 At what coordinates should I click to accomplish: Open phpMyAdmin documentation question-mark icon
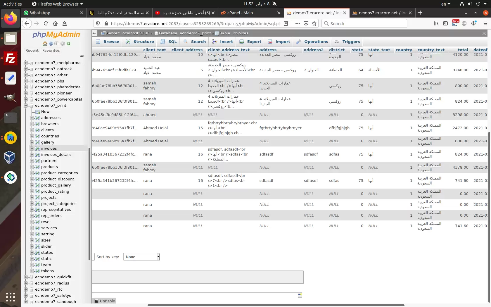click(51, 44)
